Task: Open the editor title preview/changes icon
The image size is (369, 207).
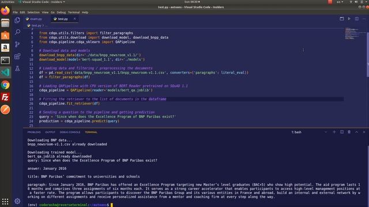Action: click(x=342, y=19)
